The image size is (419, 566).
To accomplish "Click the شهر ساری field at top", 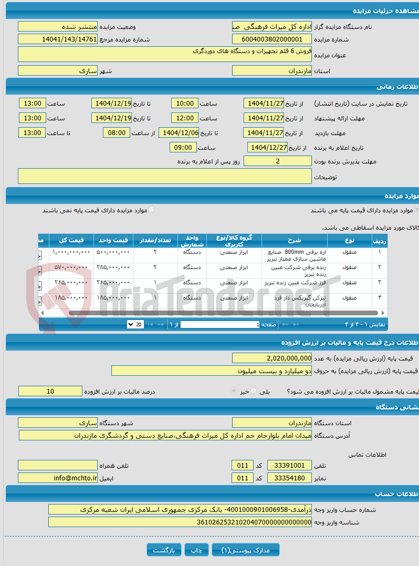I will coord(58,70).
